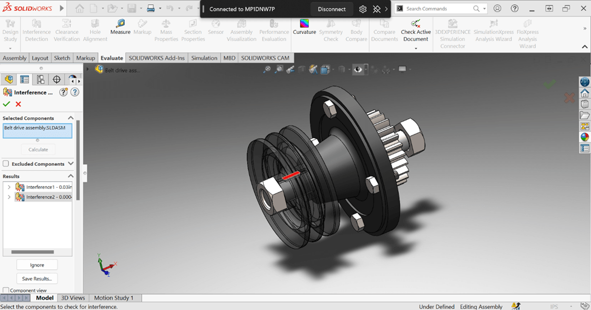
Task: Click the Check Active Document icon
Action: click(x=416, y=24)
